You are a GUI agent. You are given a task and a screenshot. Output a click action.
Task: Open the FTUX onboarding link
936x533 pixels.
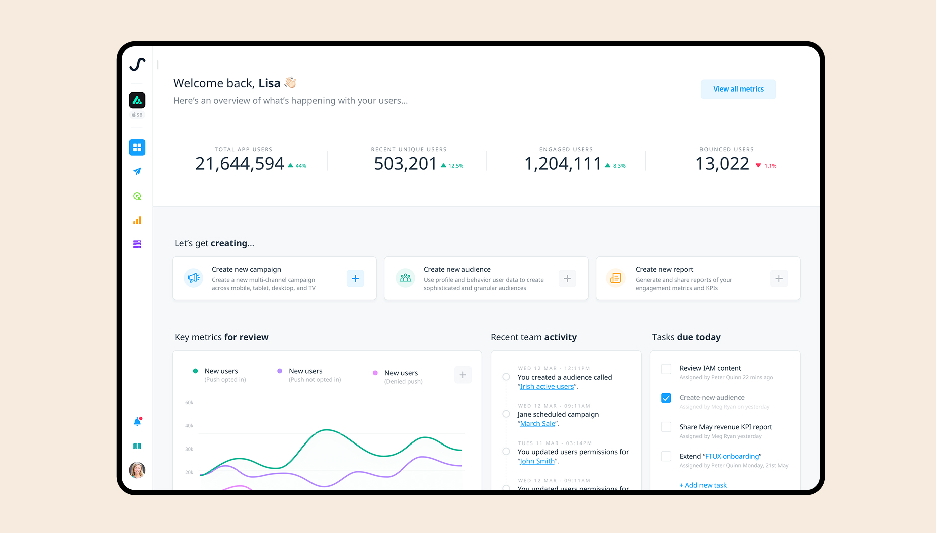[732, 456]
